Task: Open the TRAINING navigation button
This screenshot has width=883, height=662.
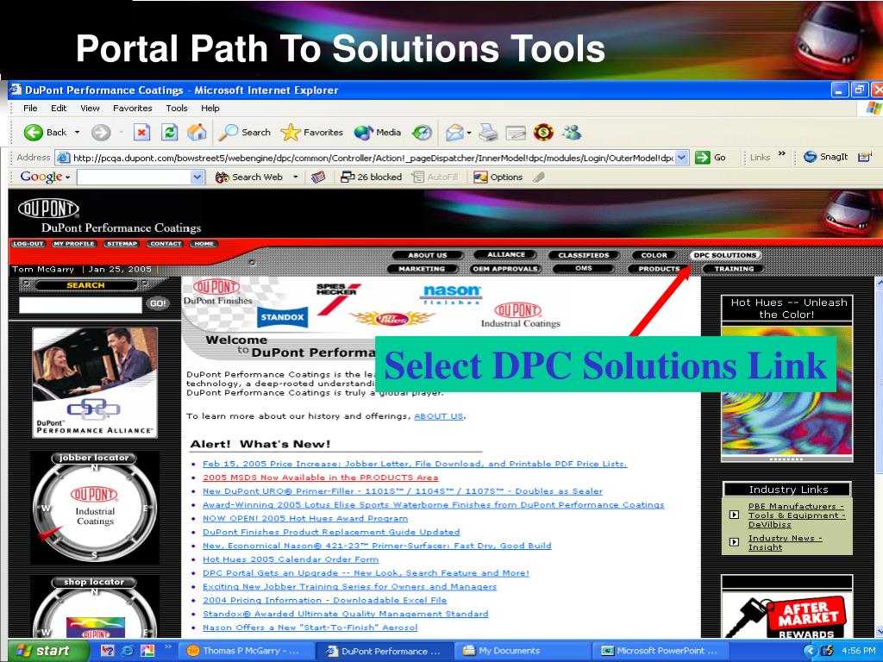Action: (x=734, y=269)
